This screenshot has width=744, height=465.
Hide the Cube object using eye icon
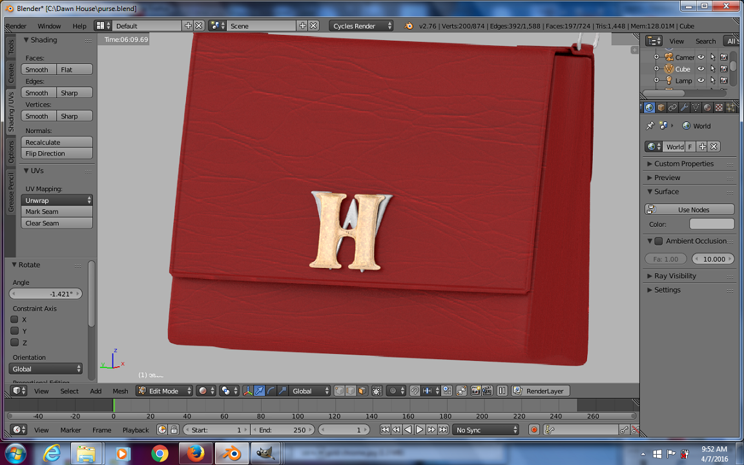click(x=701, y=69)
